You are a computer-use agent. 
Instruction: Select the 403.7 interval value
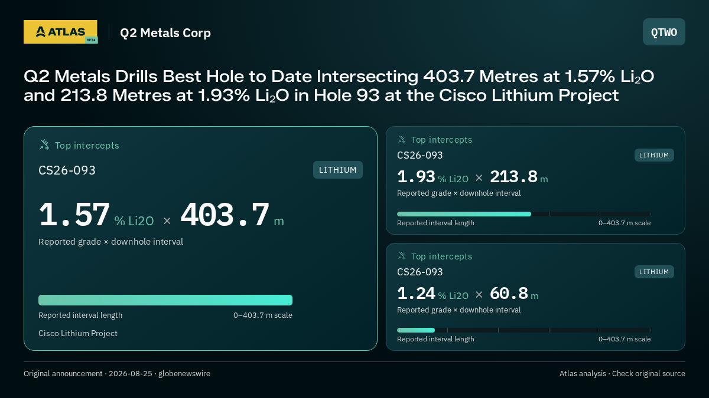click(x=225, y=215)
